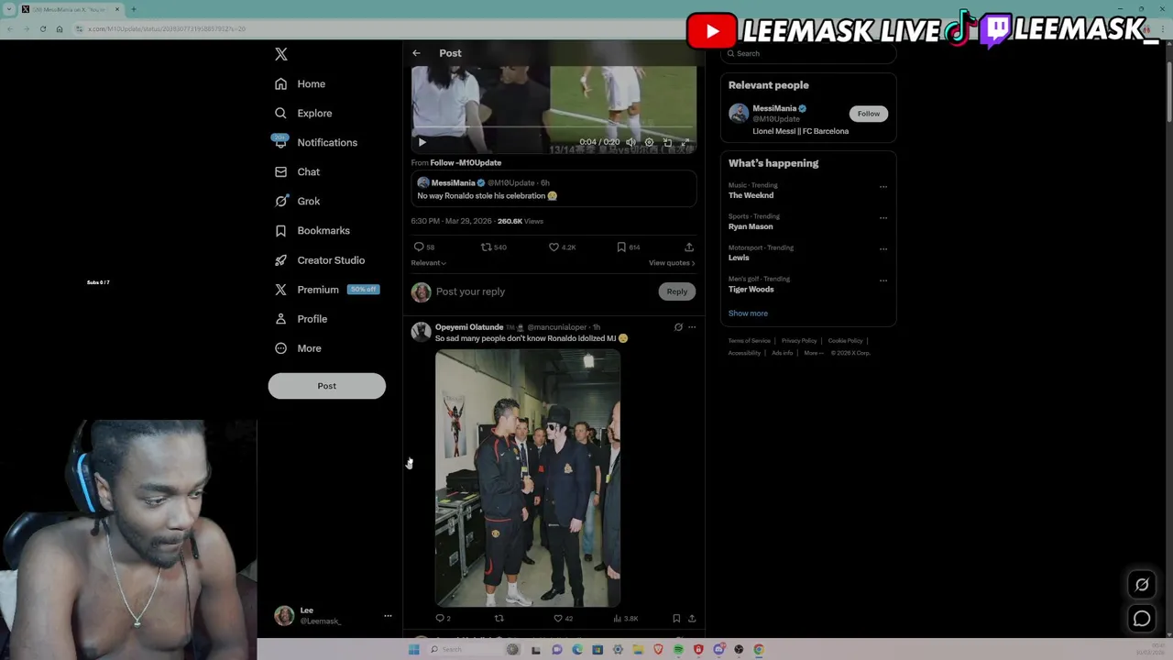The image size is (1173, 660).
Task: Open Profile in the sidebar
Action: pyautogui.click(x=301, y=319)
